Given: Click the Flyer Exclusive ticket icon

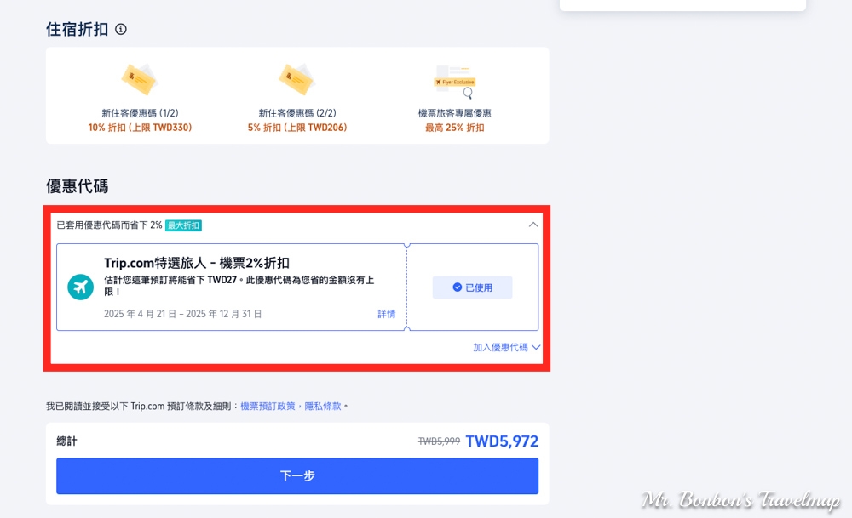Looking at the screenshot, I should [454, 82].
